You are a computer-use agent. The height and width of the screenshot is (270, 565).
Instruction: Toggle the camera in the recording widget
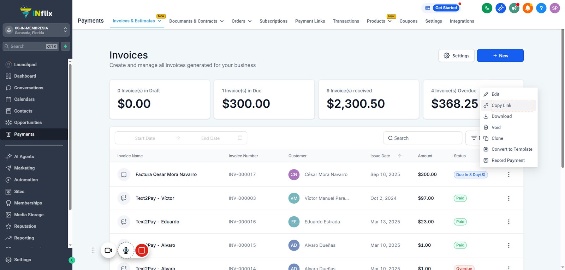point(108,250)
